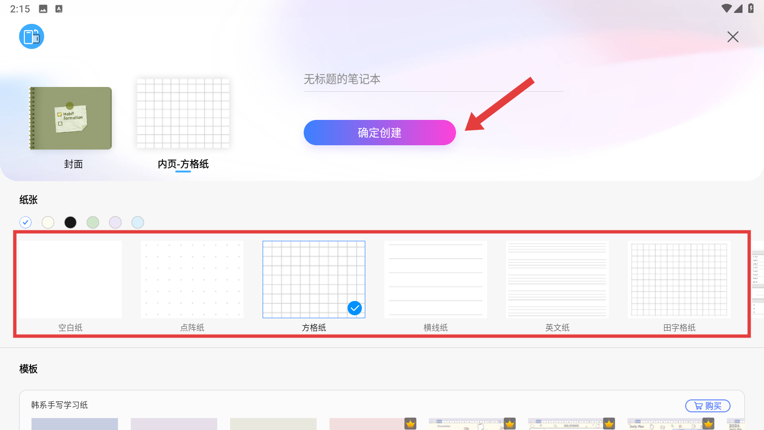
Task: Switch to the 内页-方格纸 tab
Action: click(183, 164)
